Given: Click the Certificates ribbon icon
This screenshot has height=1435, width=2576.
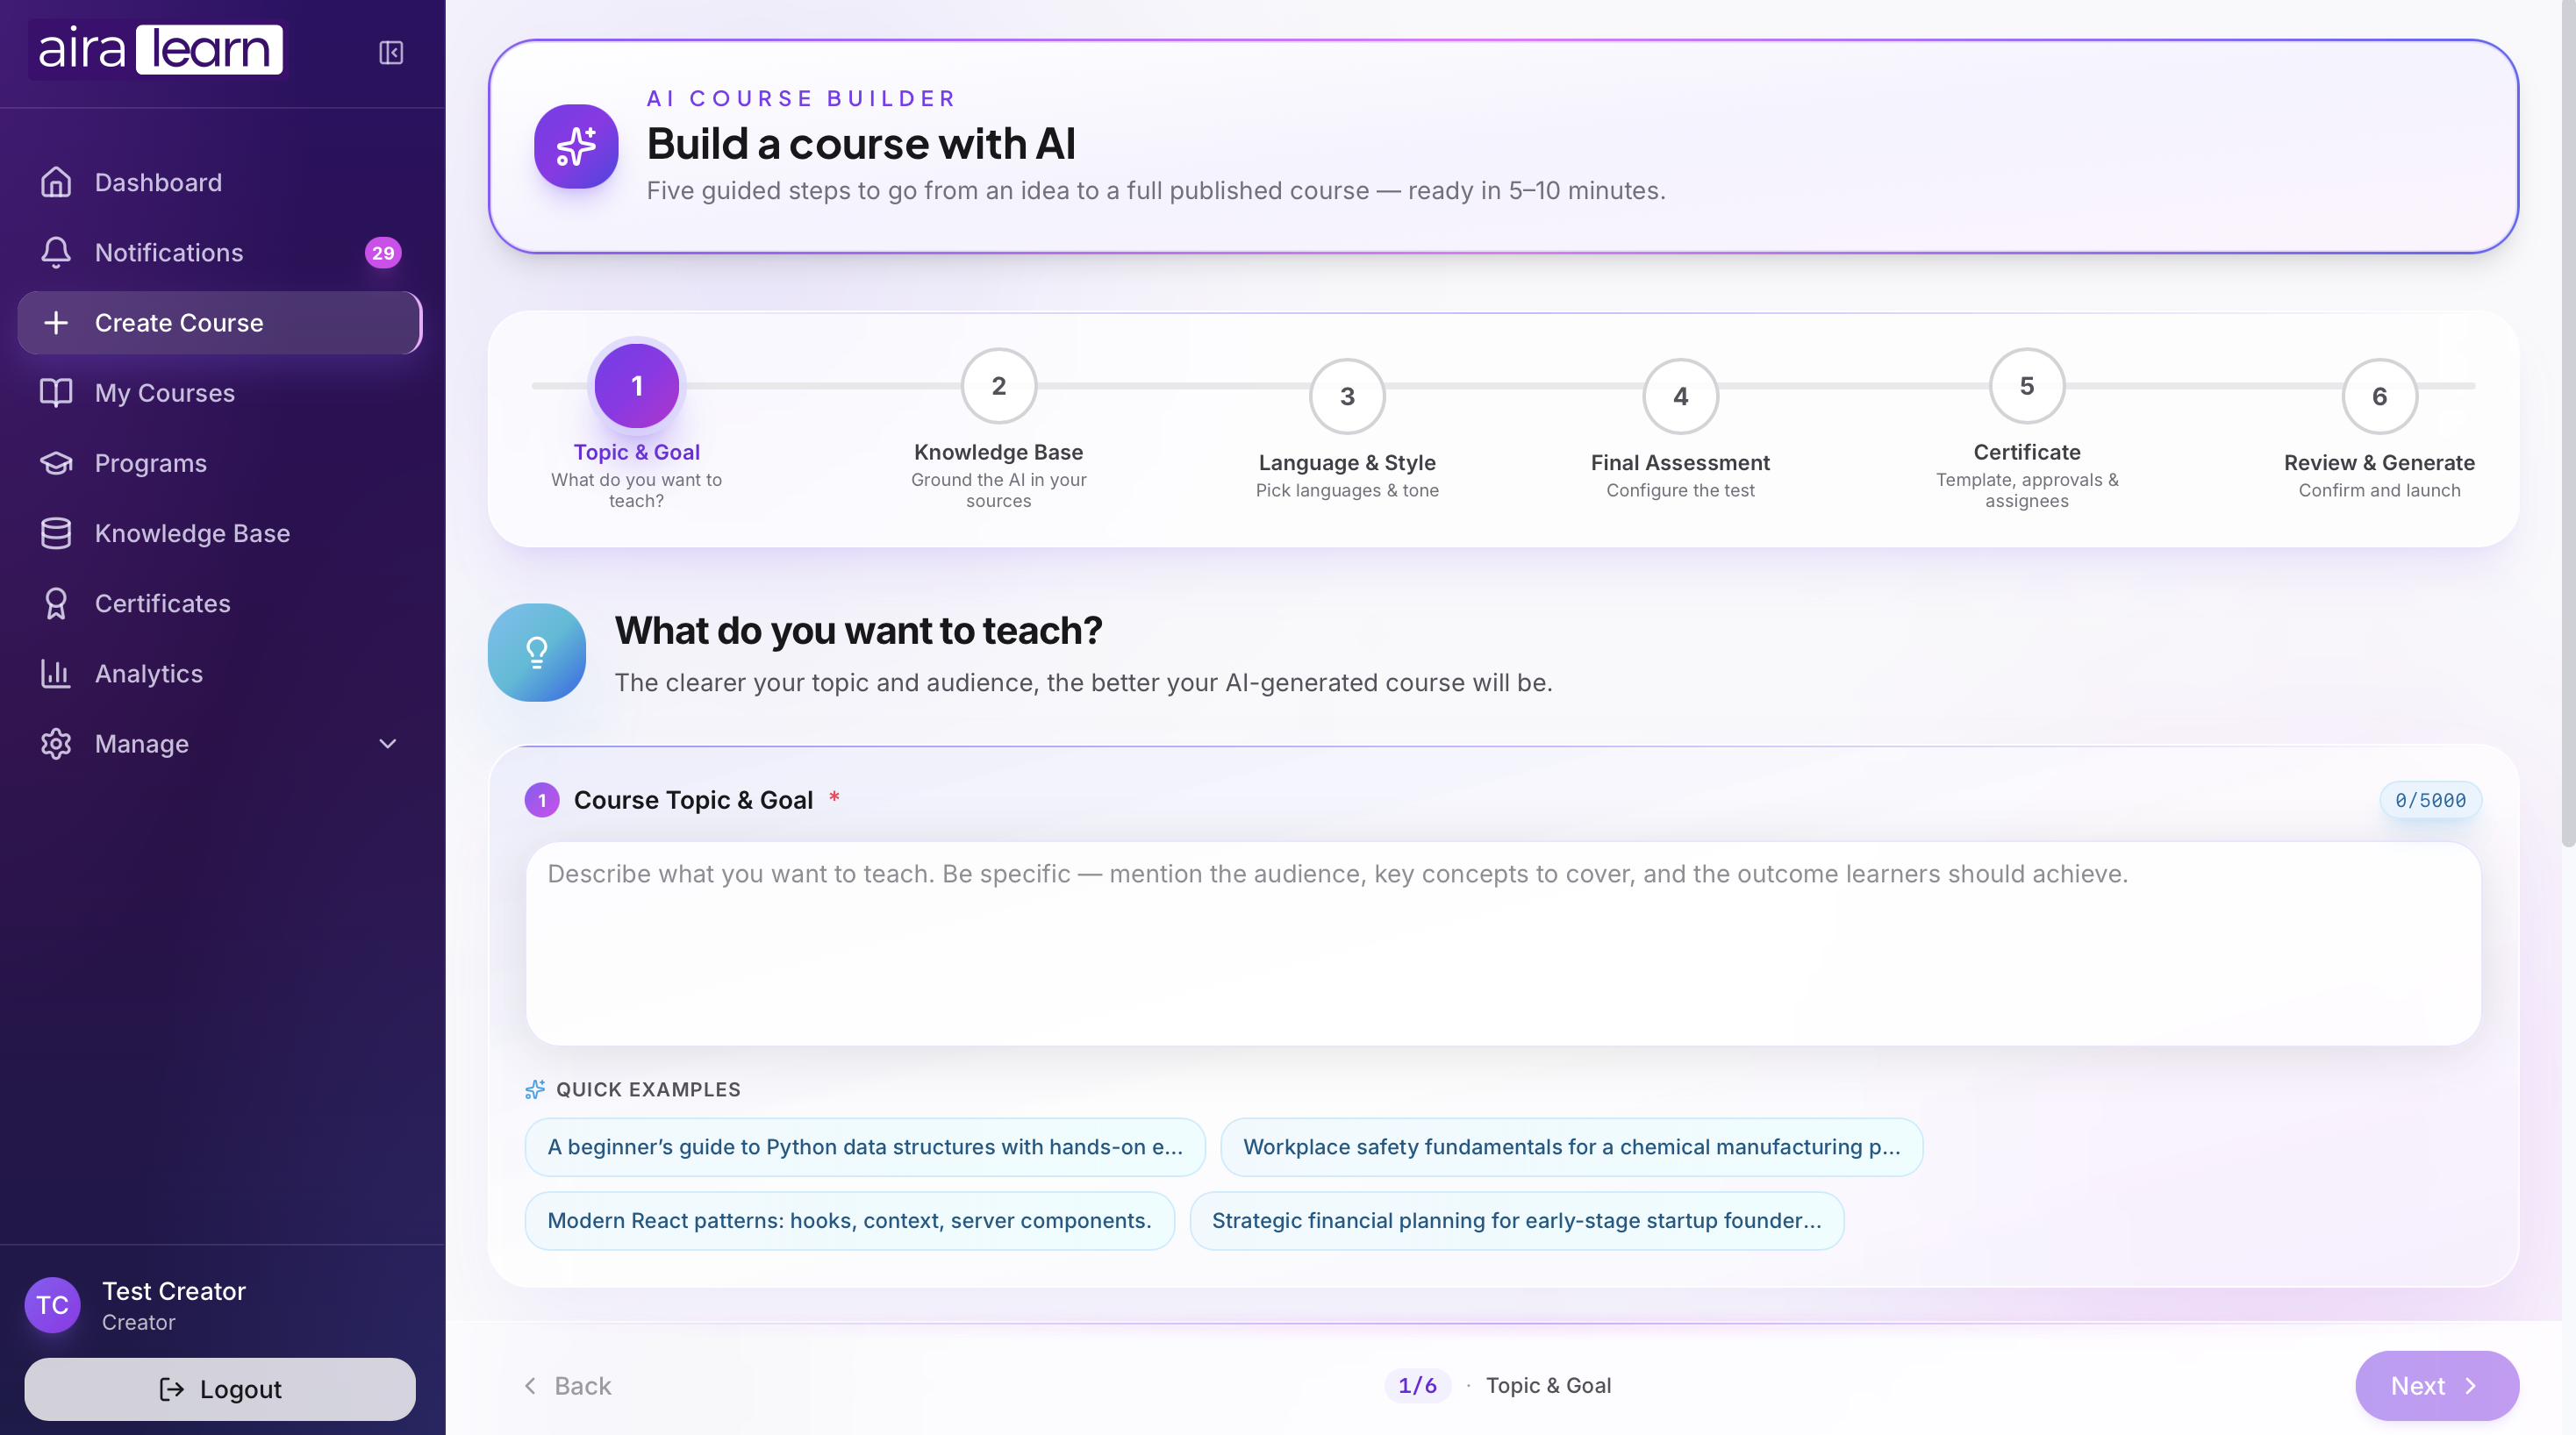Looking at the screenshot, I should click(56, 603).
